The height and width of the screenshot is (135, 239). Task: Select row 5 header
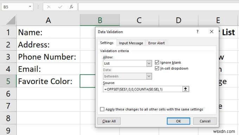click(x=8, y=81)
